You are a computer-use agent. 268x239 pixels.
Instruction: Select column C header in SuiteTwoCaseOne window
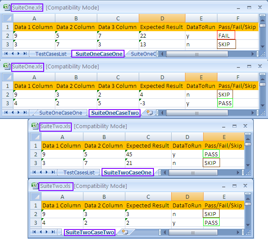[x=148, y=137]
